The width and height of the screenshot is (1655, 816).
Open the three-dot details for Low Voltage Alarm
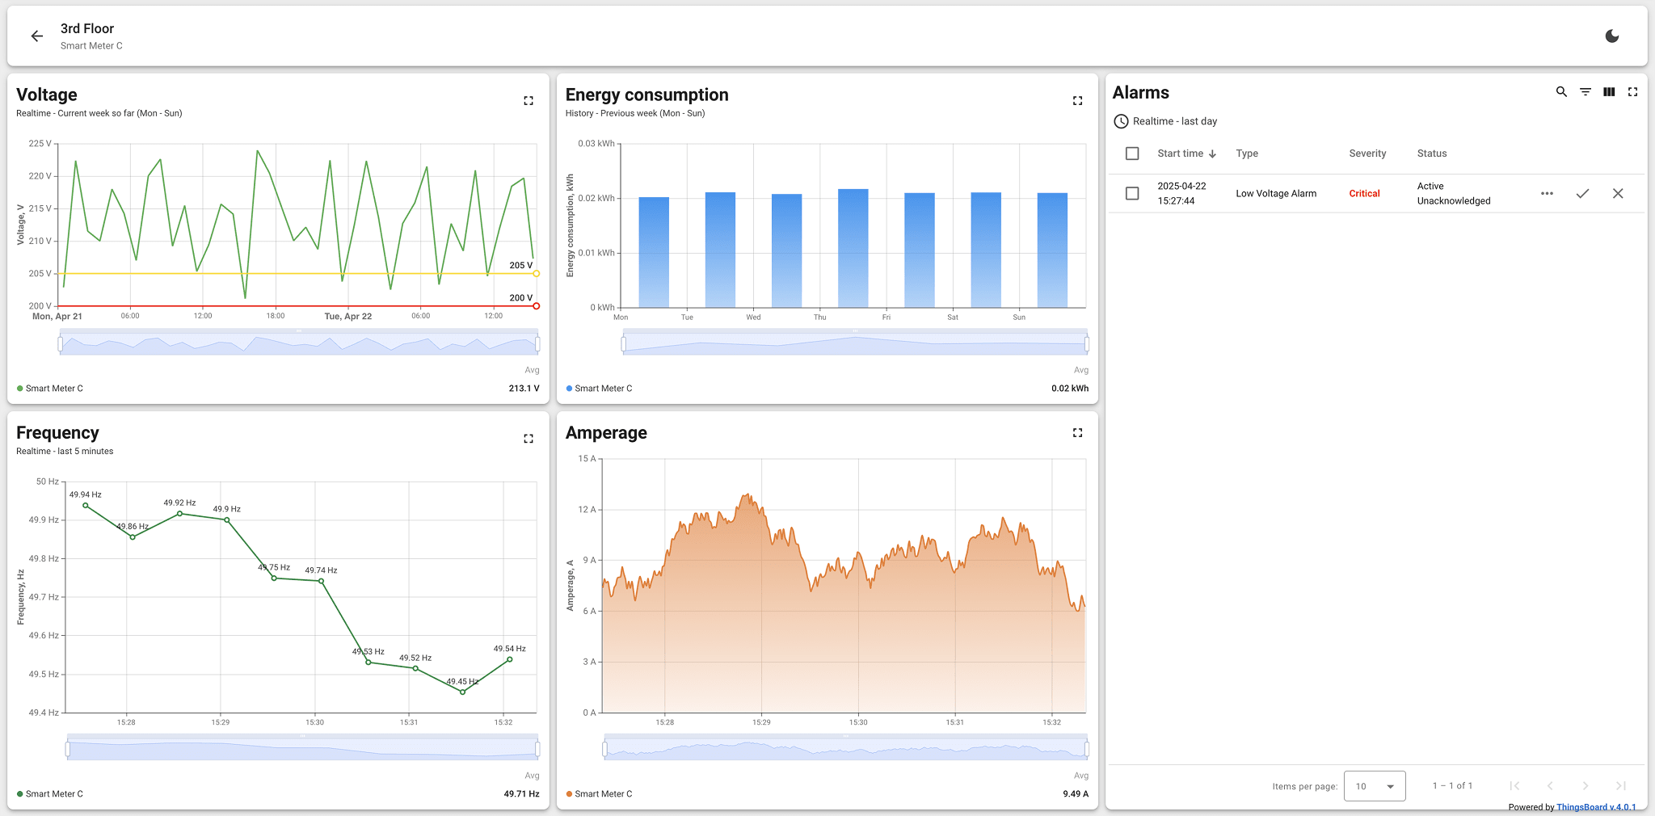click(1547, 194)
